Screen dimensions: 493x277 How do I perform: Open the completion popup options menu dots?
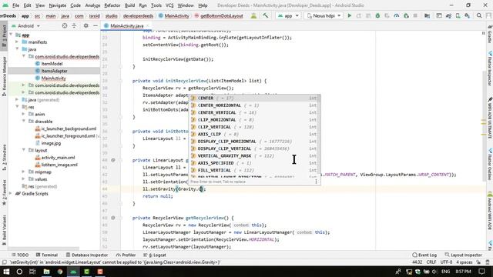(x=316, y=182)
